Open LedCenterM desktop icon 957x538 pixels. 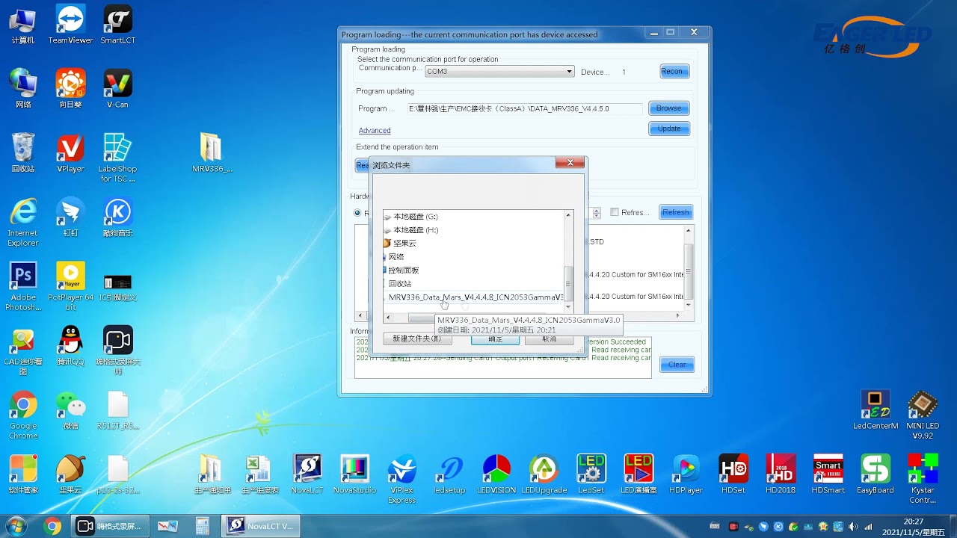click(x=876, y=410)
